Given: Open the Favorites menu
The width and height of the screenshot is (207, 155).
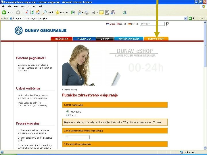Looking at the screenshot, I should click(x=24, y=6).
